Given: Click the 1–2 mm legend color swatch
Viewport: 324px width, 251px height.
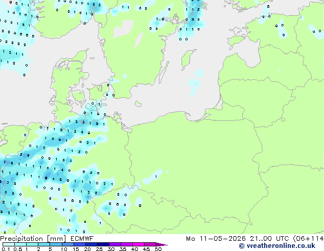Looking at the screenshot, I should click(32, 244).
